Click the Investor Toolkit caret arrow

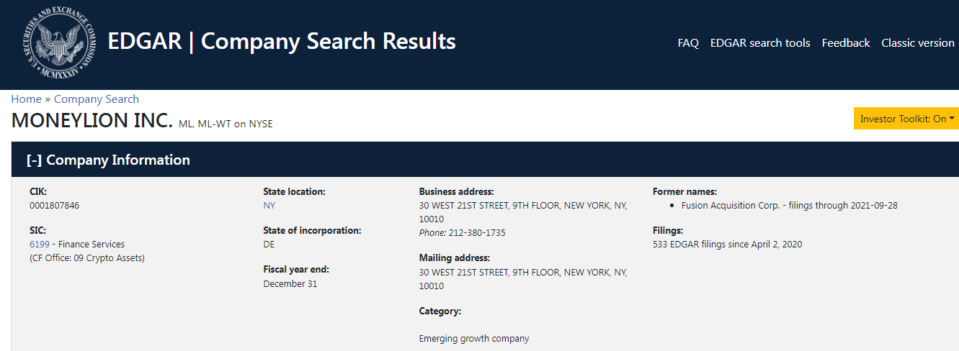(x=952, y=119)
